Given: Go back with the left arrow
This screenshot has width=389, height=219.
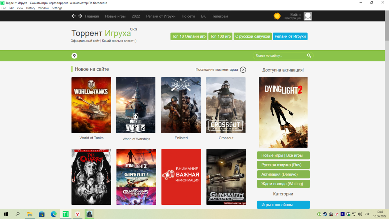Looking at the screenshot, I should pyautogui.click(x=74, y=16).
